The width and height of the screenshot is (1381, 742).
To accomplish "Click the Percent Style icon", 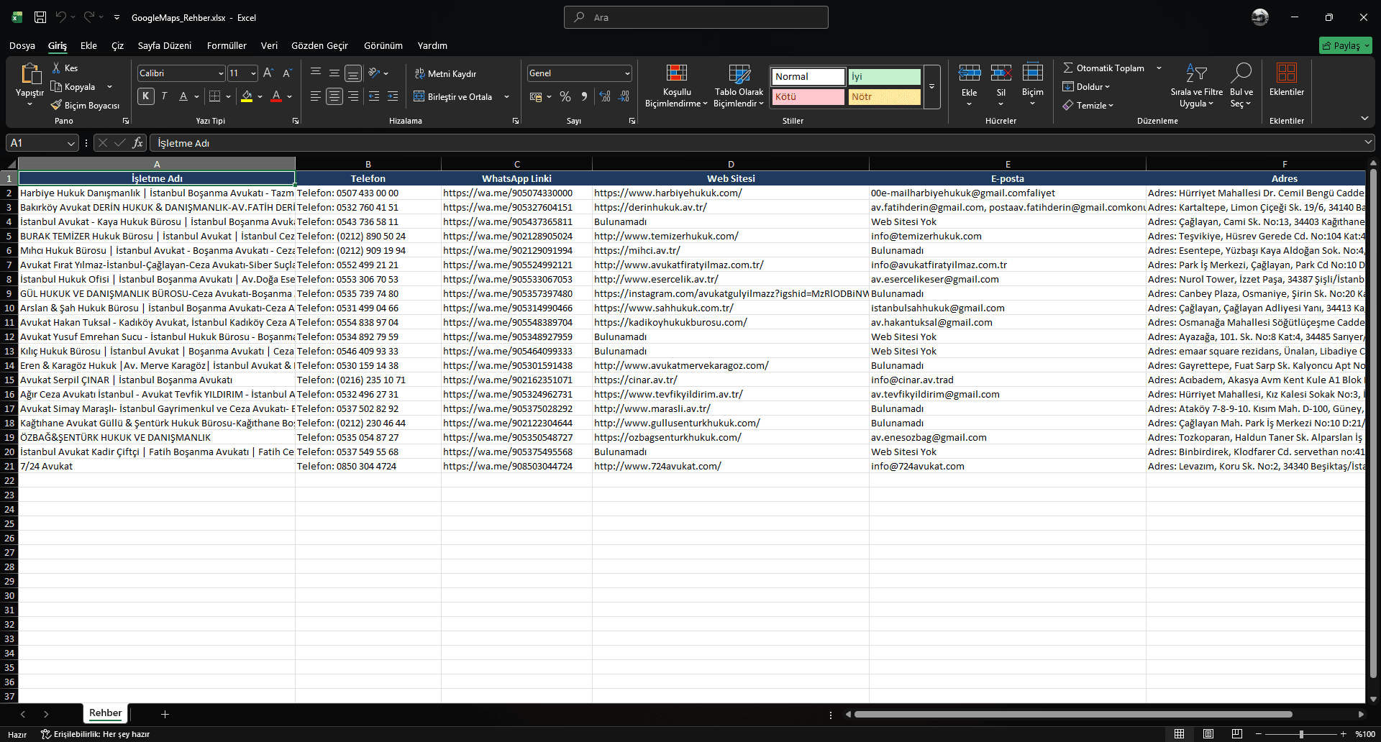I will click(x=565, y=96).
